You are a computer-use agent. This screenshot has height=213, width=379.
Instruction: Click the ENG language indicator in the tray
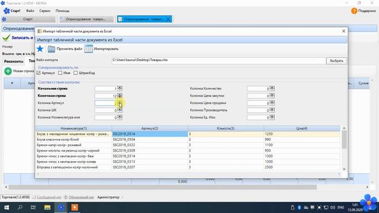(341, 208)
